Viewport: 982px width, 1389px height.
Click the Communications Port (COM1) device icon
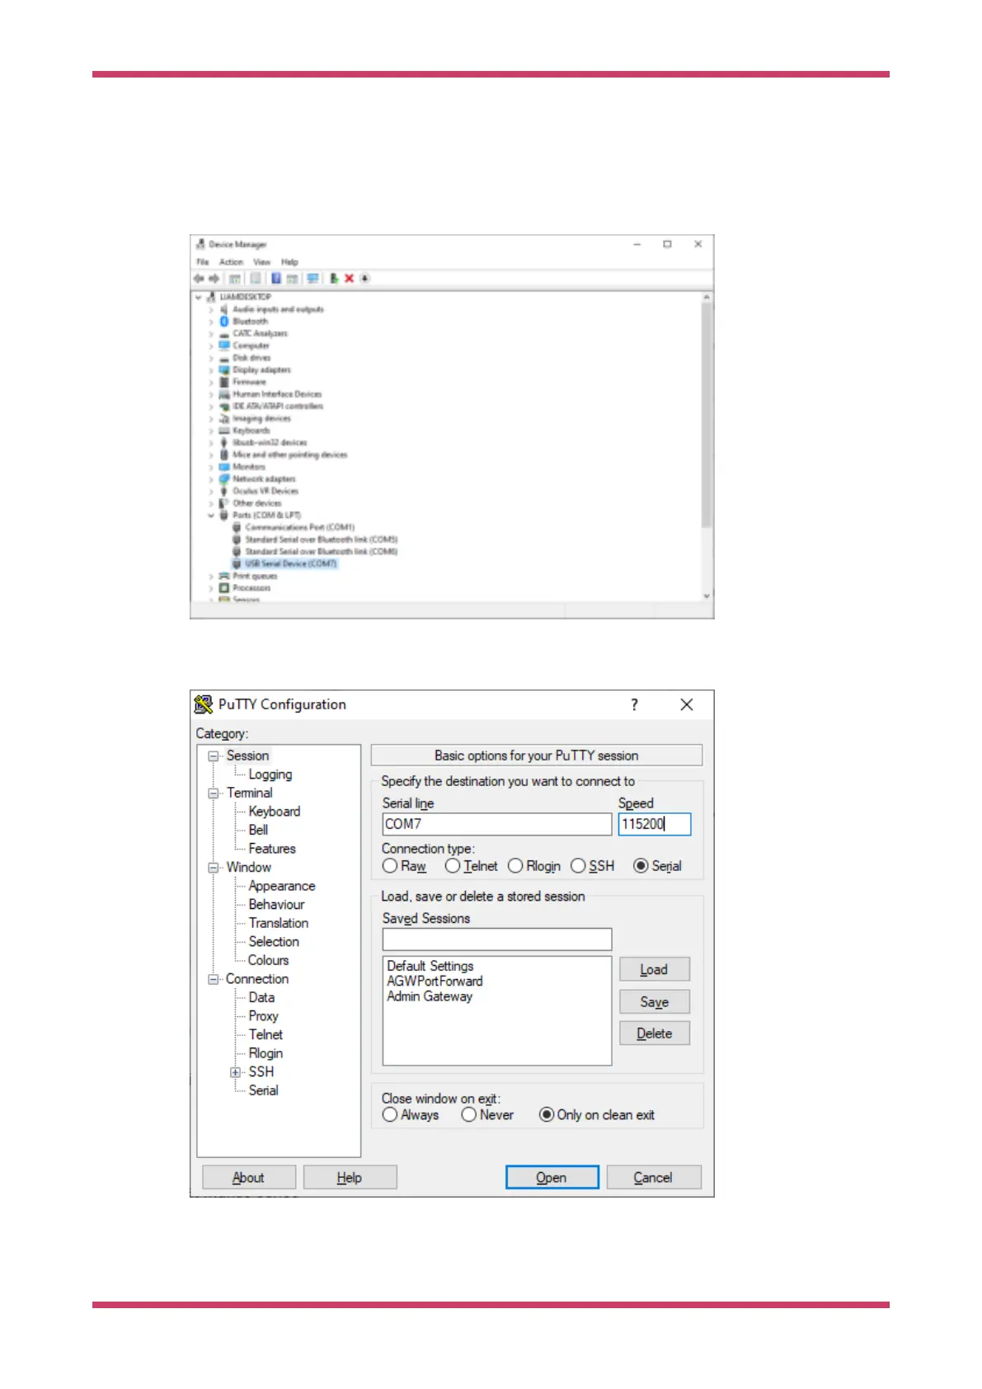pos(237,527)
